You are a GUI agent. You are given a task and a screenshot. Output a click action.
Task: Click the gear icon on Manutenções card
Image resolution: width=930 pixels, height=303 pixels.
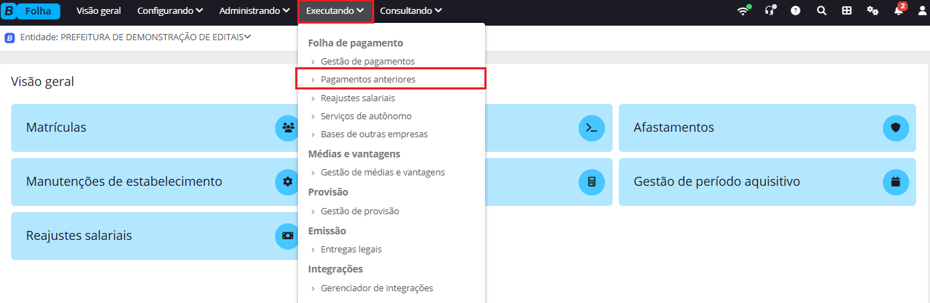288,182
